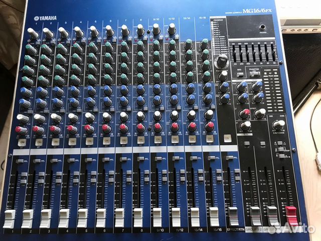Turn the 9/10 channel gain knob
Viewport: 321px width, 241px height.
[156, 29]
